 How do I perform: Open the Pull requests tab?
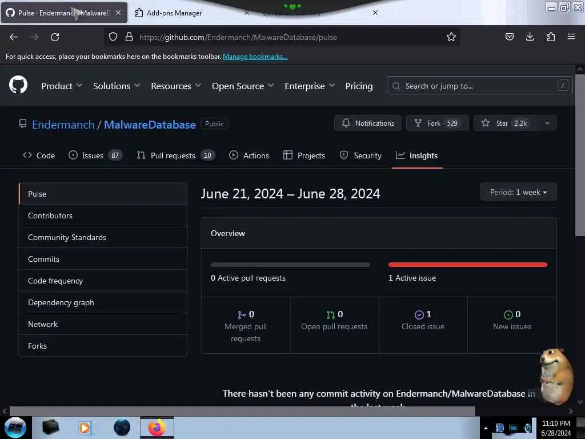pos(176,155)
